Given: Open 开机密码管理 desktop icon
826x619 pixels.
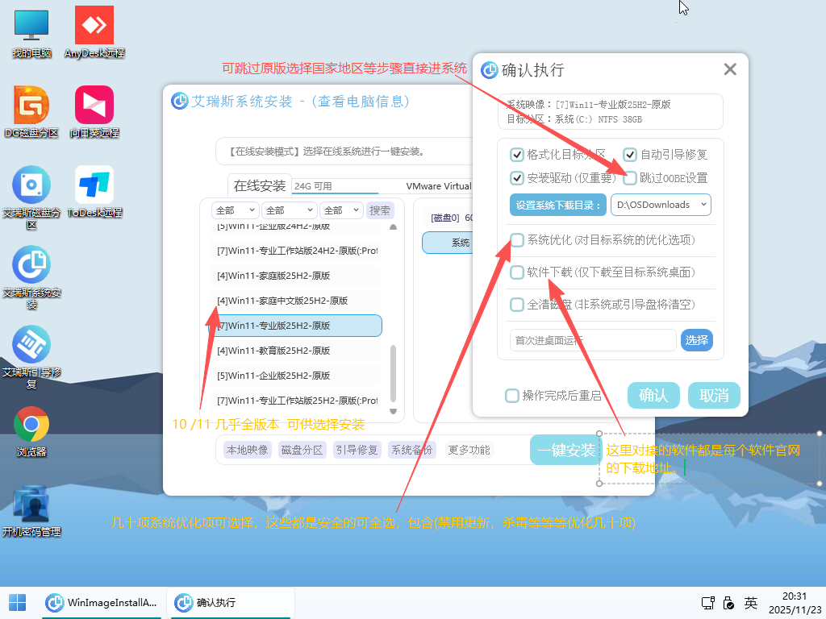Looking at the screenshot, I should pyautogui.click(x=31, y=504).
